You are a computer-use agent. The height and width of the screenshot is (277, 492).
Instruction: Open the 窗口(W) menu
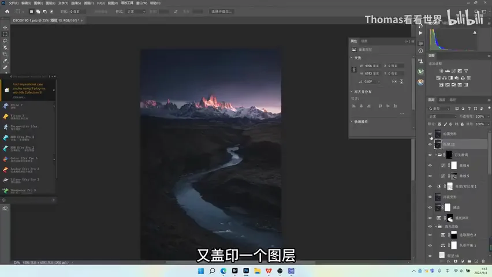[141, 3]
